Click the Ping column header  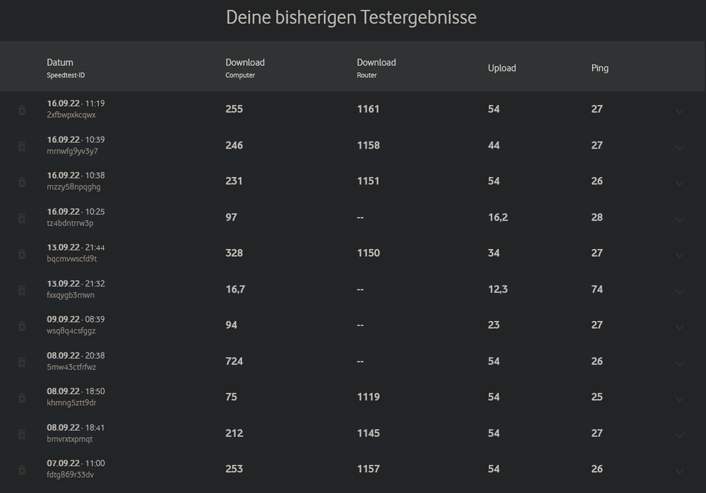tap(600, 68)
